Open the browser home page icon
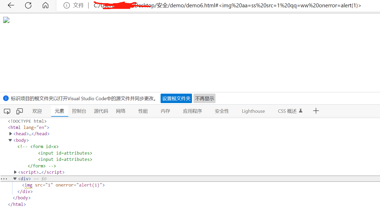The image size is (380, 209). coord(46,5)
